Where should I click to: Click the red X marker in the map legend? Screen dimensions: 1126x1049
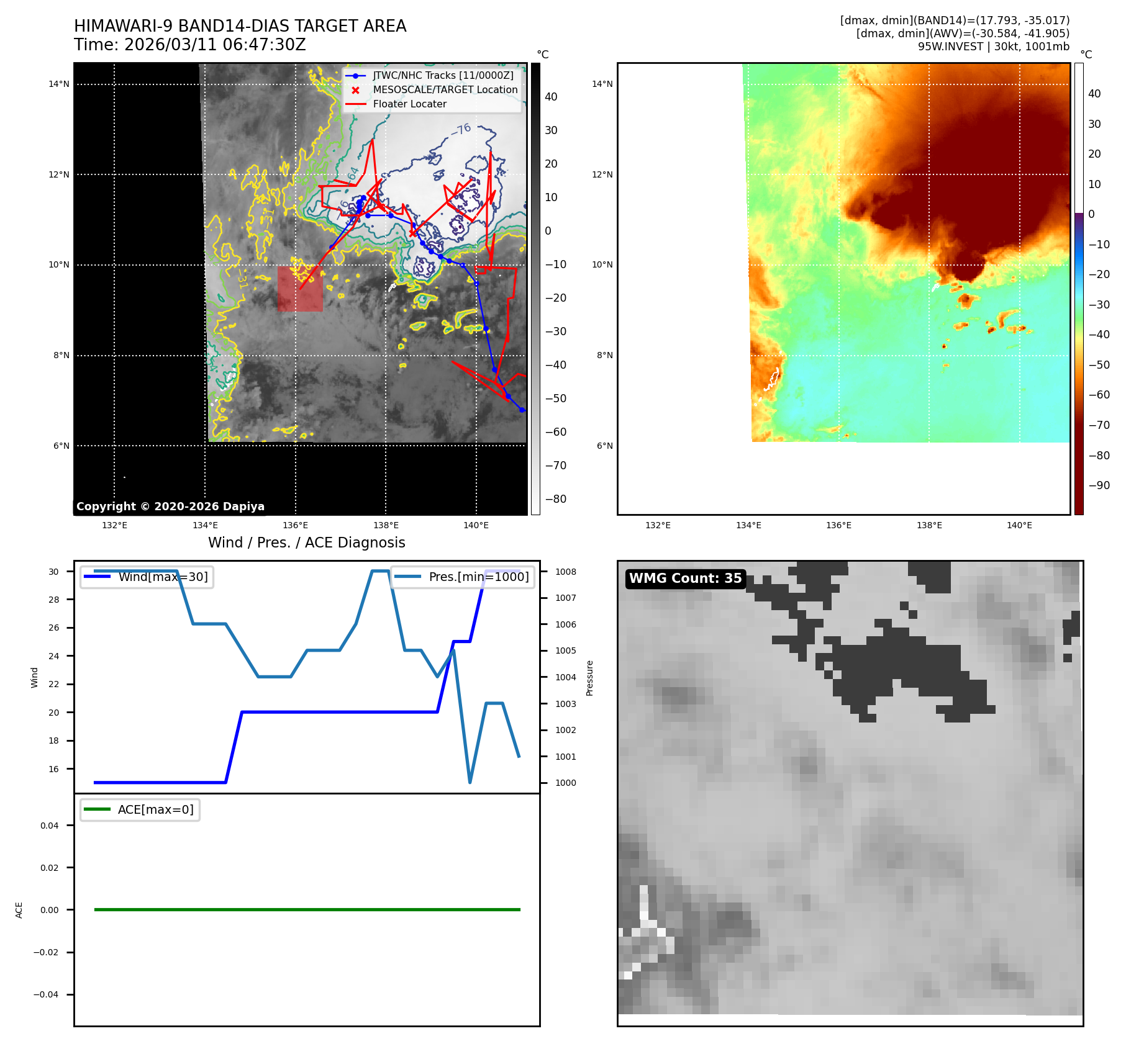tap(355, 90)
